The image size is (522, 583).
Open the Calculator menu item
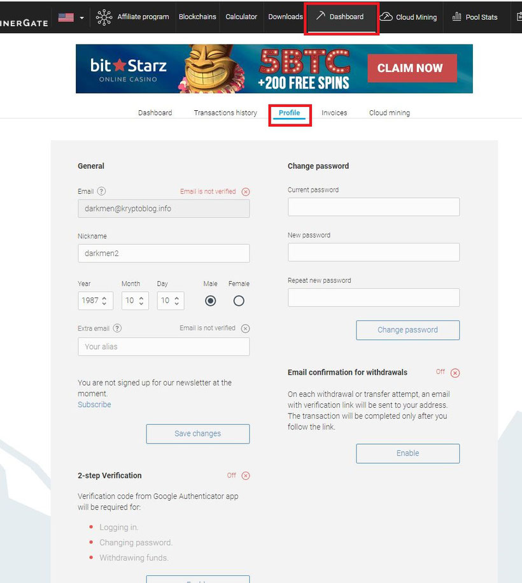[241, 17]
